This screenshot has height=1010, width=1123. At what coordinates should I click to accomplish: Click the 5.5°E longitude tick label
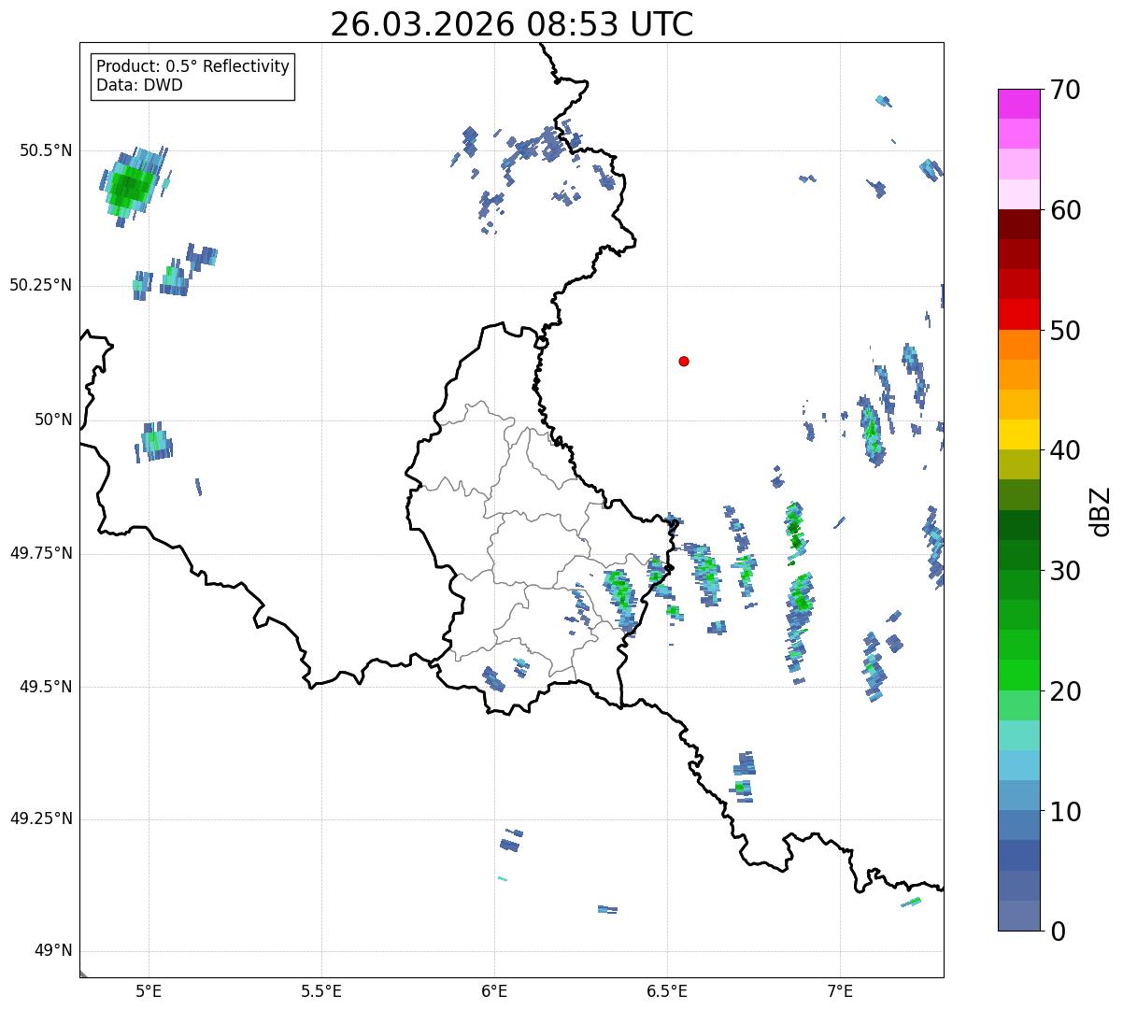tap(321, 991)
